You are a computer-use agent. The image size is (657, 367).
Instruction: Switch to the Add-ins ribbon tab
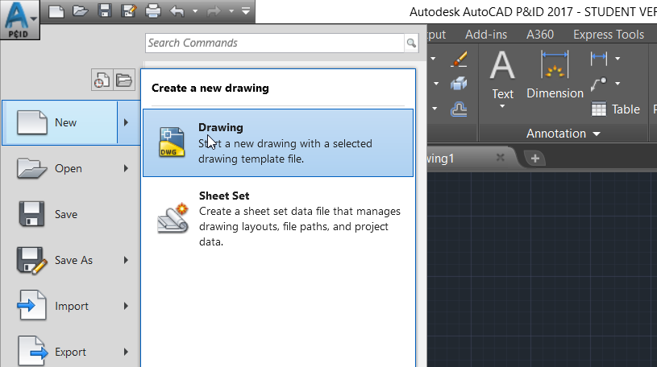pyautogui.click(x=486, y=35)
